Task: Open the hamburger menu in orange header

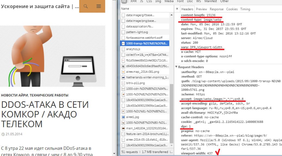Action: pyautogui.click(x=99, y=6)
